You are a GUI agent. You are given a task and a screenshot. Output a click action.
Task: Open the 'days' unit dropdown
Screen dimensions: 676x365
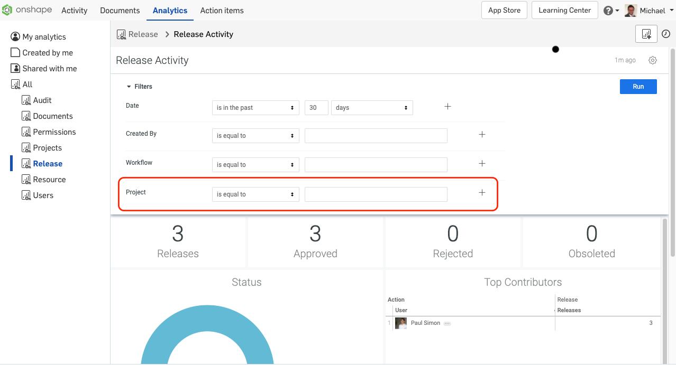coord(371,108)
